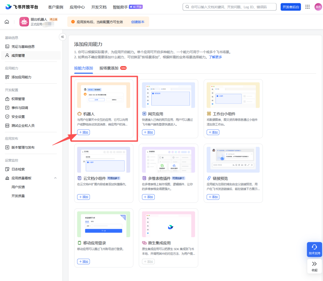Click the 链接预览 chain icon

(209, 178)
